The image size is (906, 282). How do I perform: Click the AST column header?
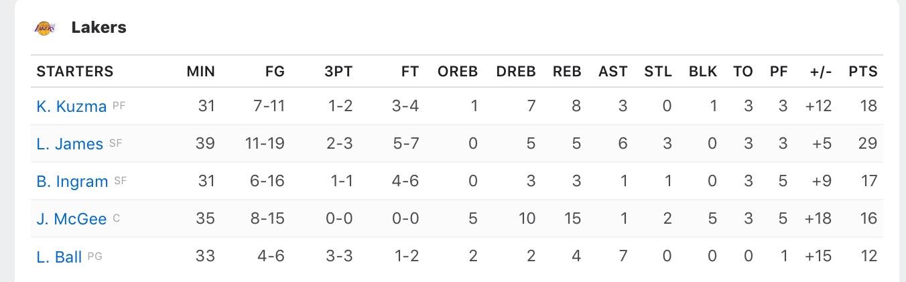click(x=613, y=72)
